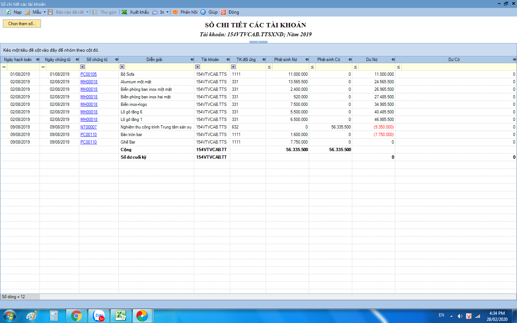Open Google Chrome from the taskbar
Screen dimensions: 517x323
[x=76, y=316]
